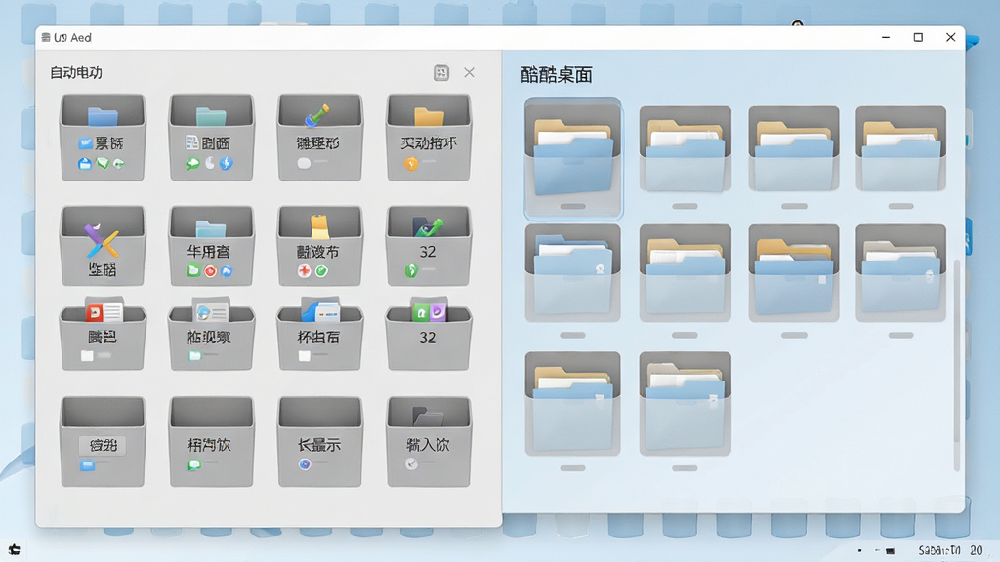Open the bin holding the dark gray folder

point(429,442)
